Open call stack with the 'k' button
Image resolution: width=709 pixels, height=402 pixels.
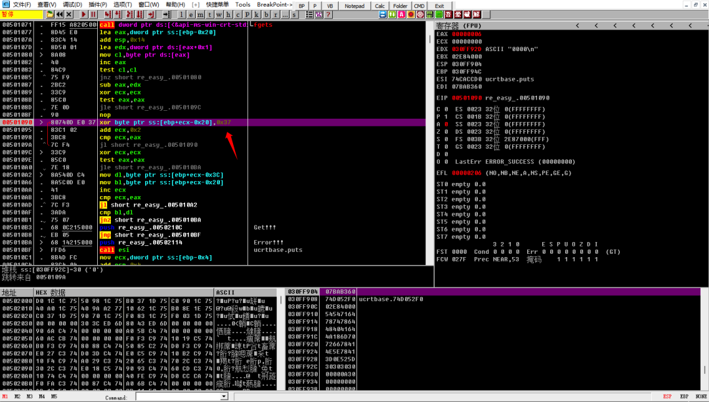point(257,14)
